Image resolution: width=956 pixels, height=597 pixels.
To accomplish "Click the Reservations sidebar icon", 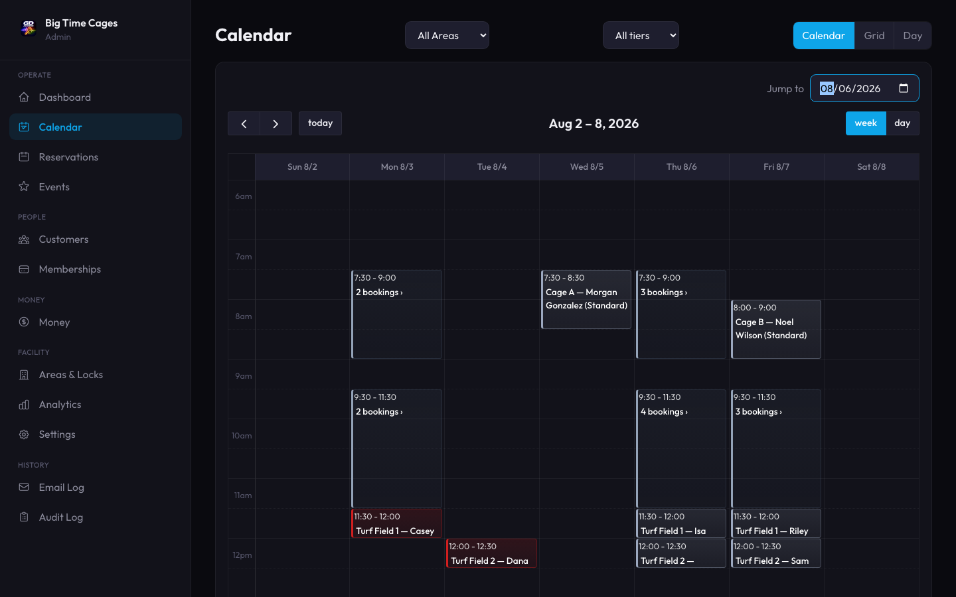I will (x=24, y=157).
